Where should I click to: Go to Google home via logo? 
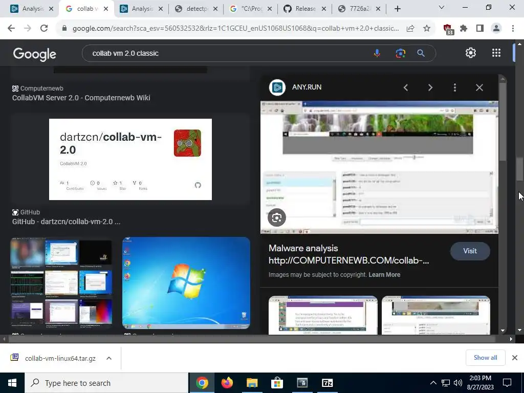[34, 54]
